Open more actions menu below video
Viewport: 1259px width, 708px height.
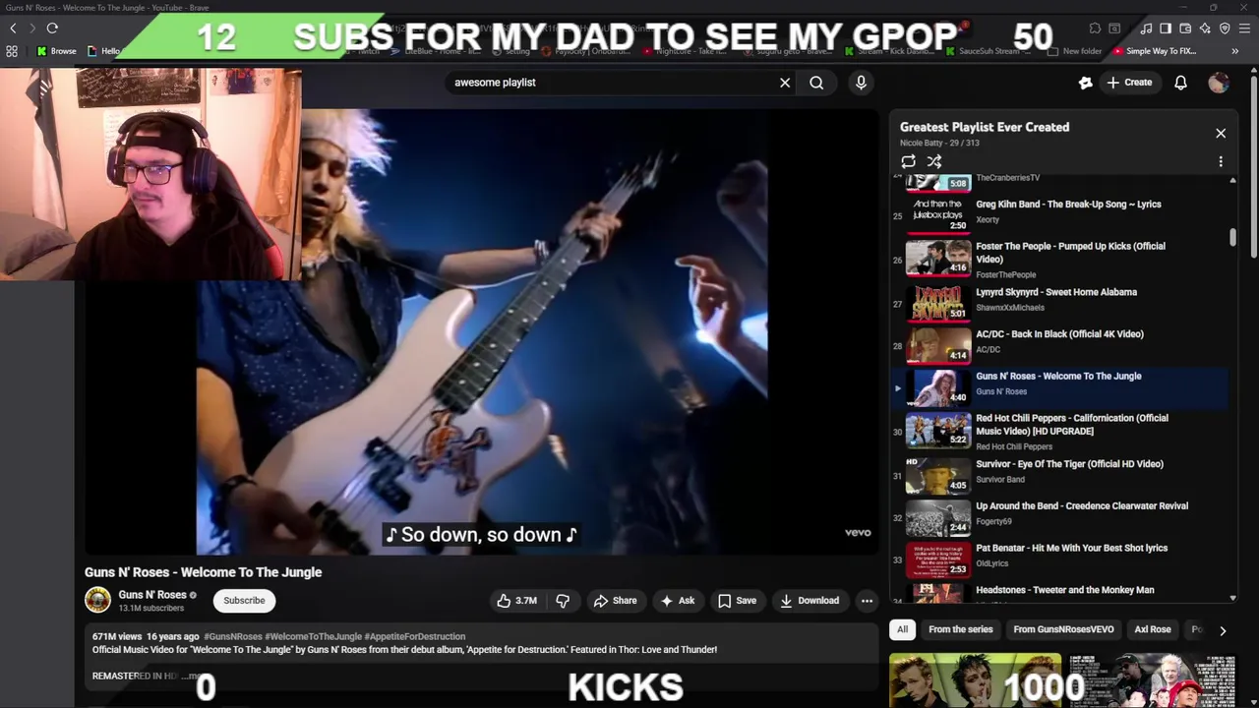pyautogui.click(x=867, y=601)
